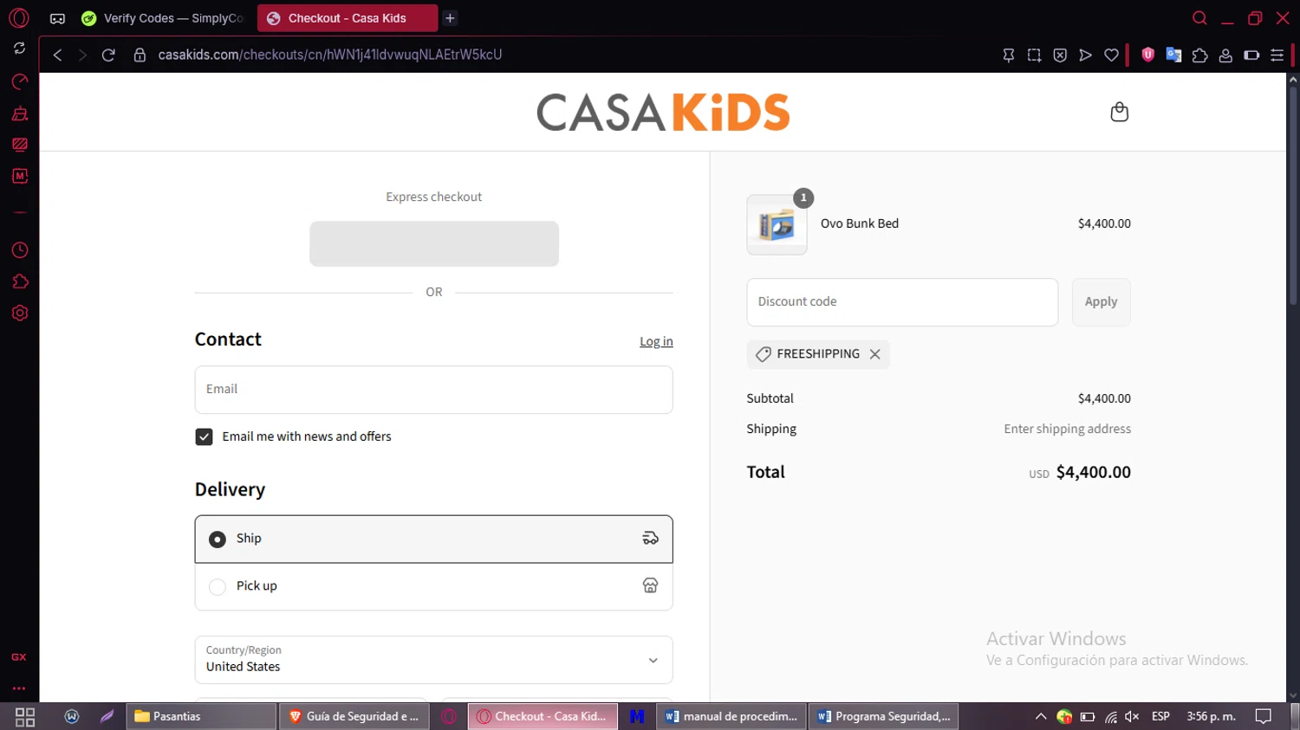
Task: Go back to the previous page
Action: pos(57,55)
